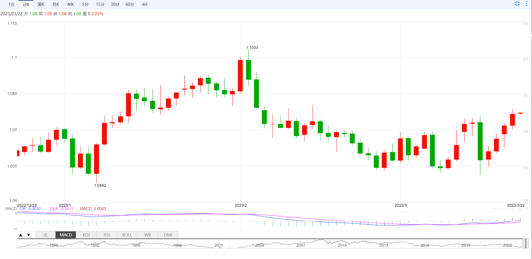Screen dimensions: 532x259
Task: Click the 高 1.08 high value
Action: [45, 14]
